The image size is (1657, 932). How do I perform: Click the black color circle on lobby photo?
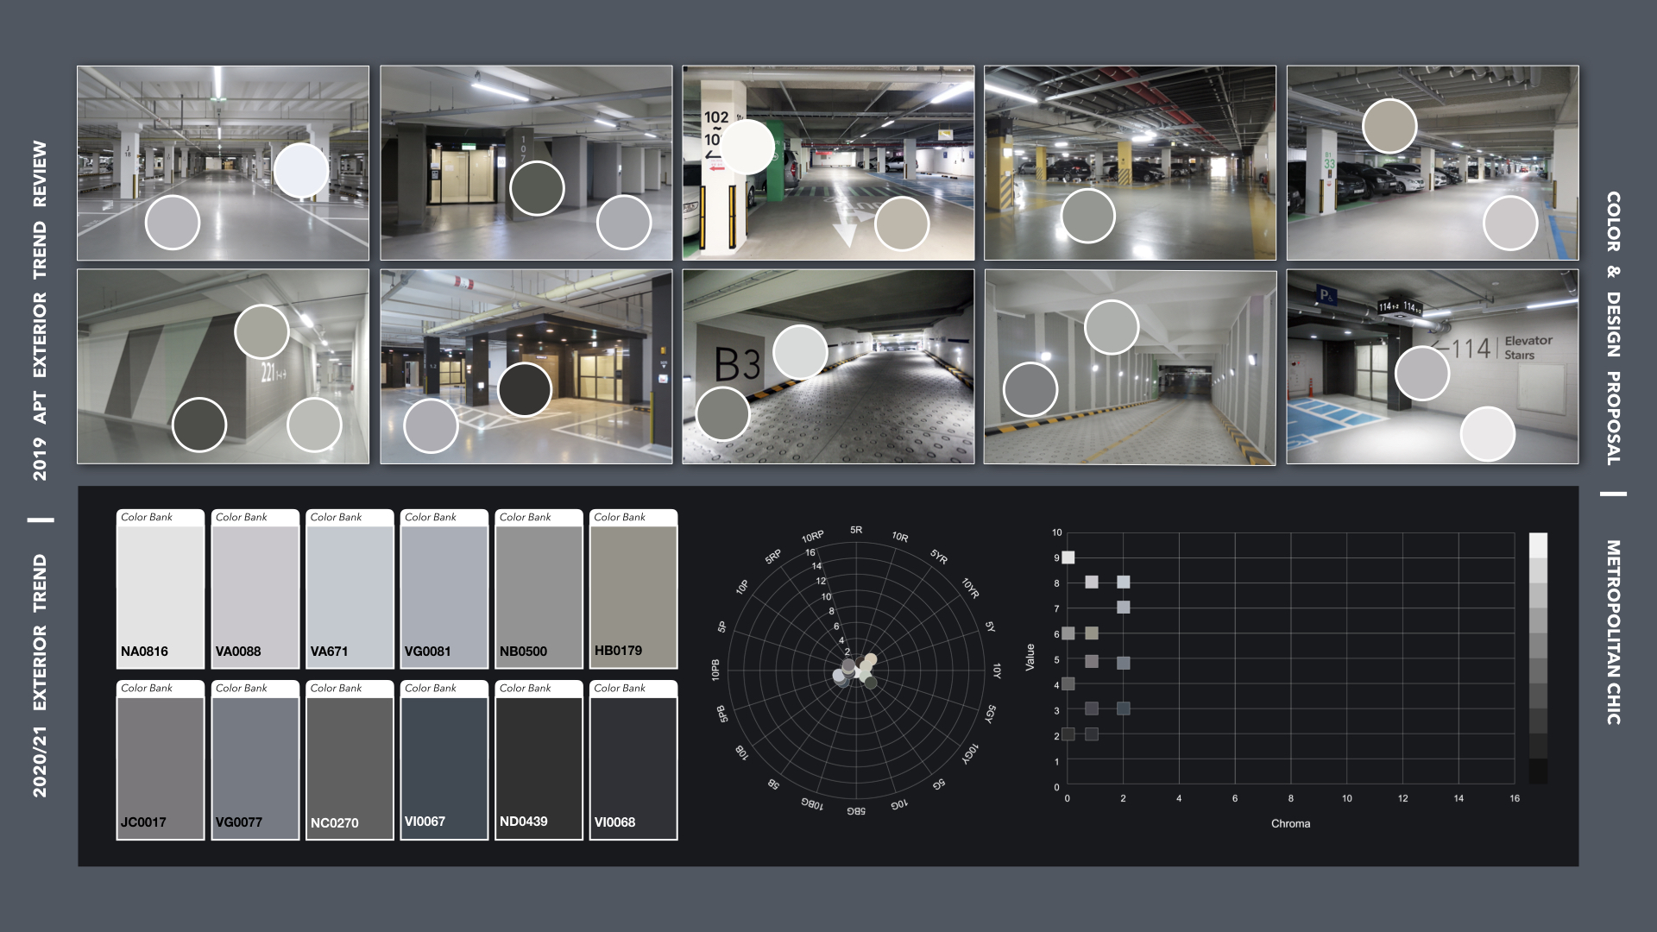click(x=525, y=389)
